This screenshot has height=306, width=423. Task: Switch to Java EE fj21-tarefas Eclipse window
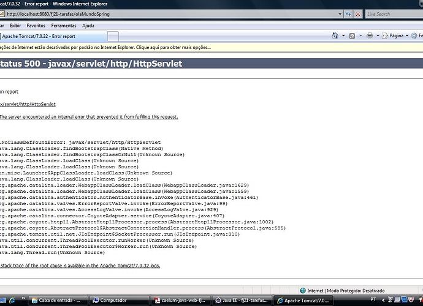242,300
